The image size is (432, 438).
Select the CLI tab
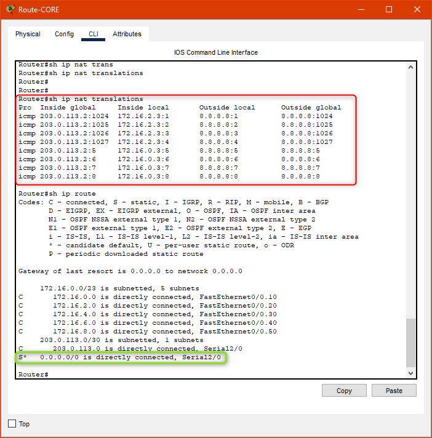point(94,34)
